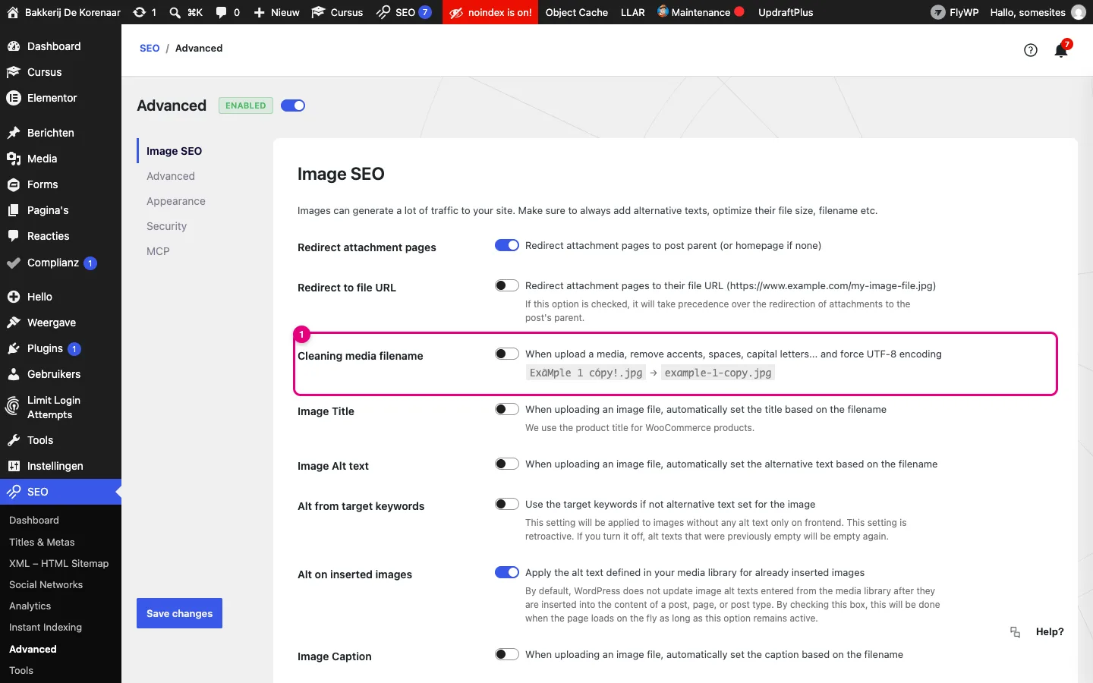Click the updates refresh icon in admin bar
1093x683 pixels.
pos(139,12)
